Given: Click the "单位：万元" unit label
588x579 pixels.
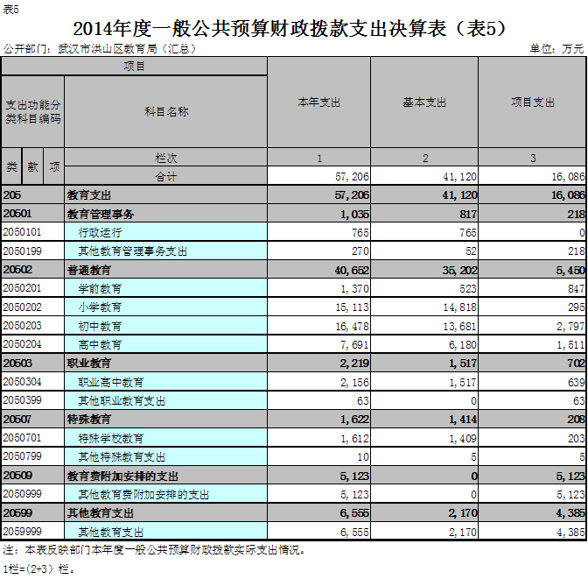Looking at the screenshot, I should (556, 49).
